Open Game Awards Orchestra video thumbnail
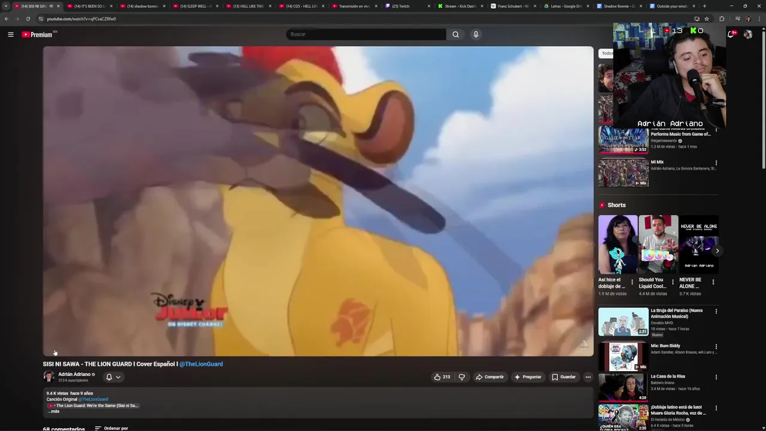 click(x=623, y=140)
